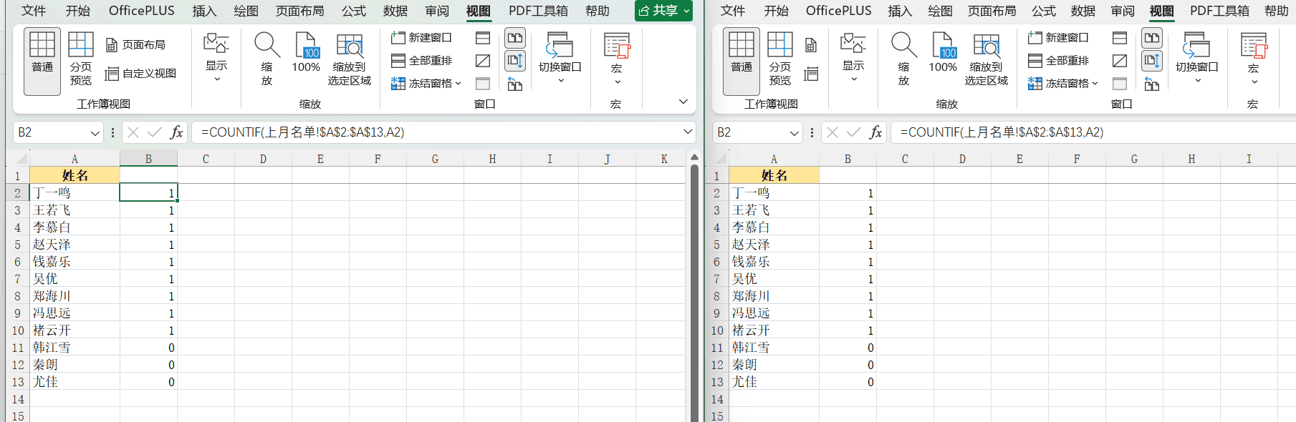The width and height of the screenshot is (1296, 422).
Task: Toggle synchronous scrolling in right window
Action: 1152,61
